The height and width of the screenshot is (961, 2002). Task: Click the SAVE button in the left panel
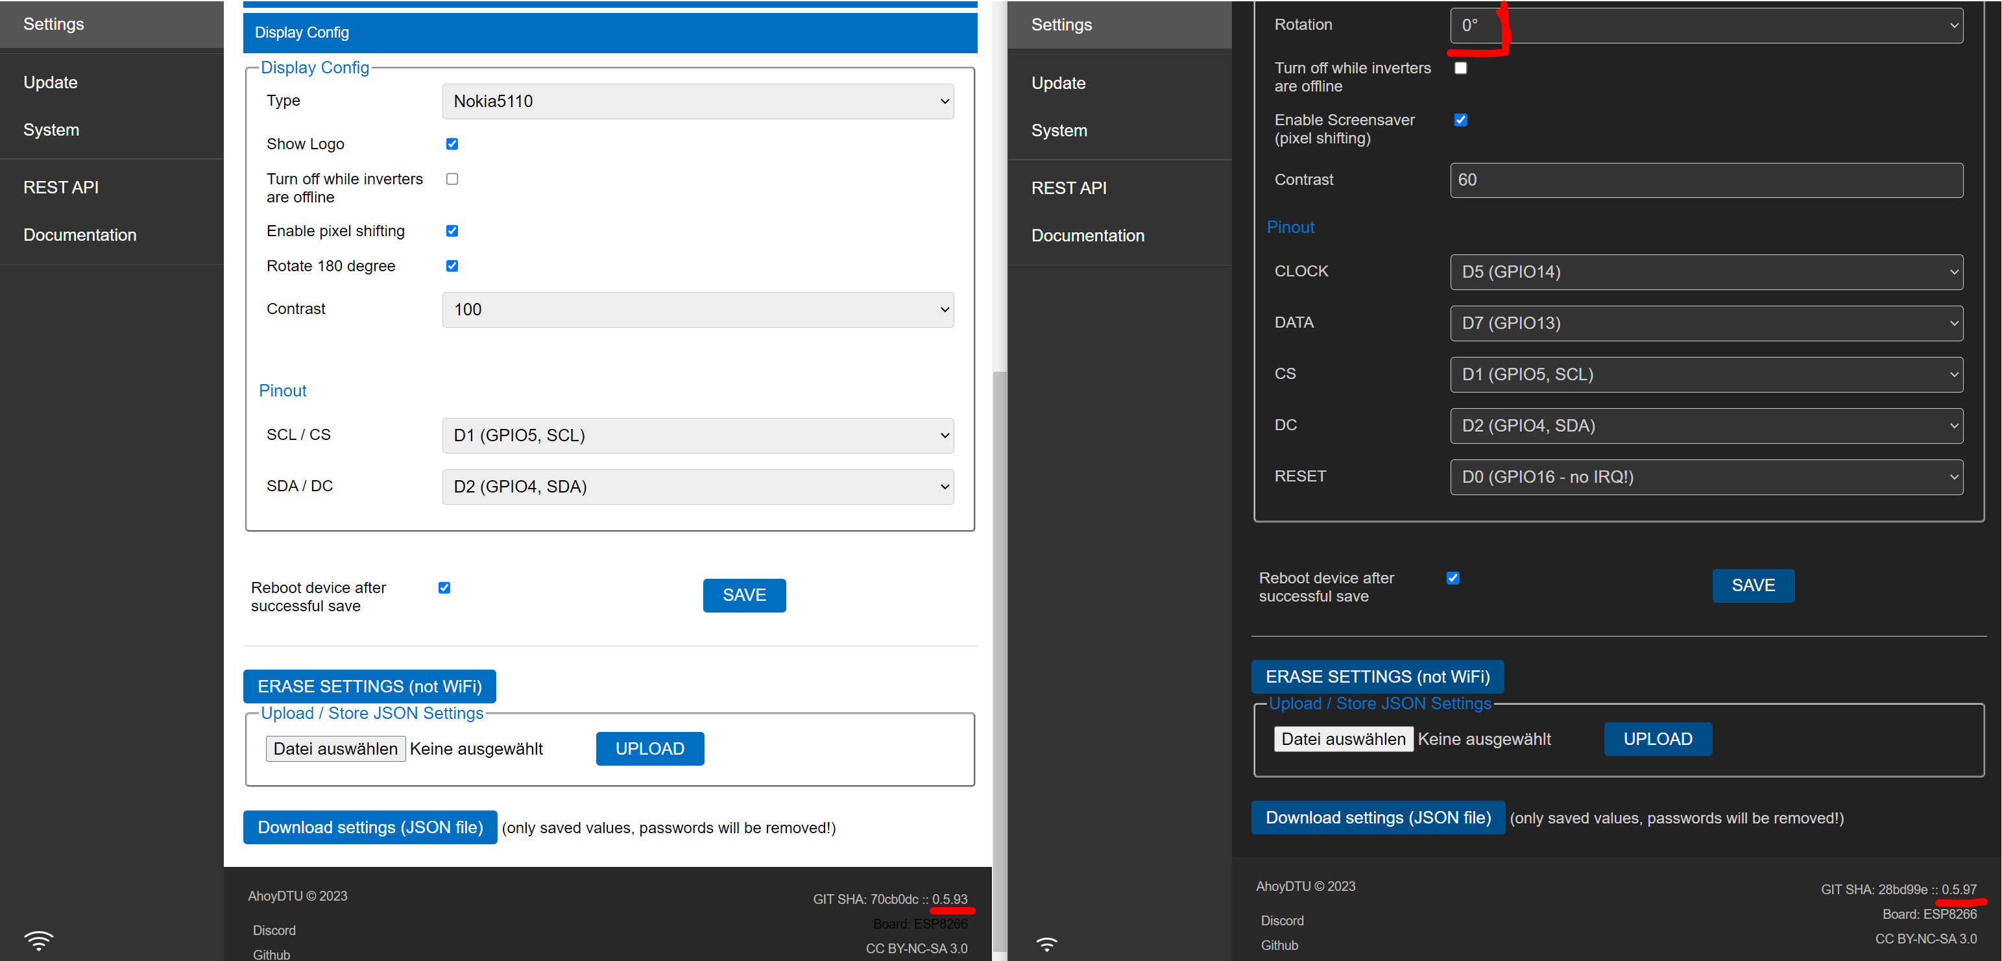coord(743,595)
